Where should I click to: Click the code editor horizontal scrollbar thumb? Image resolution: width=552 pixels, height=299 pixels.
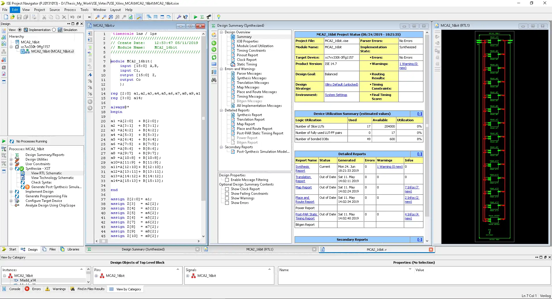pos(103,241)
